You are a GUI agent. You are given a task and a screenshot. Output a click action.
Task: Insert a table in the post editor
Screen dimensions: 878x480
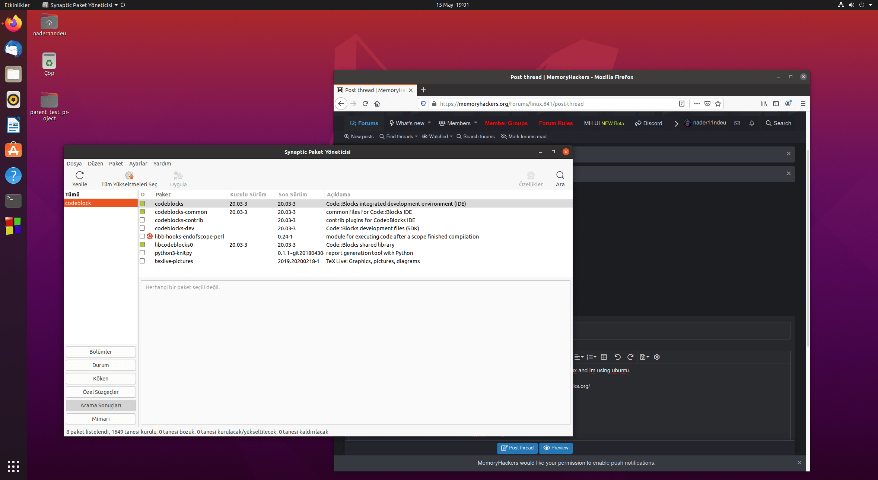(604, 357)
